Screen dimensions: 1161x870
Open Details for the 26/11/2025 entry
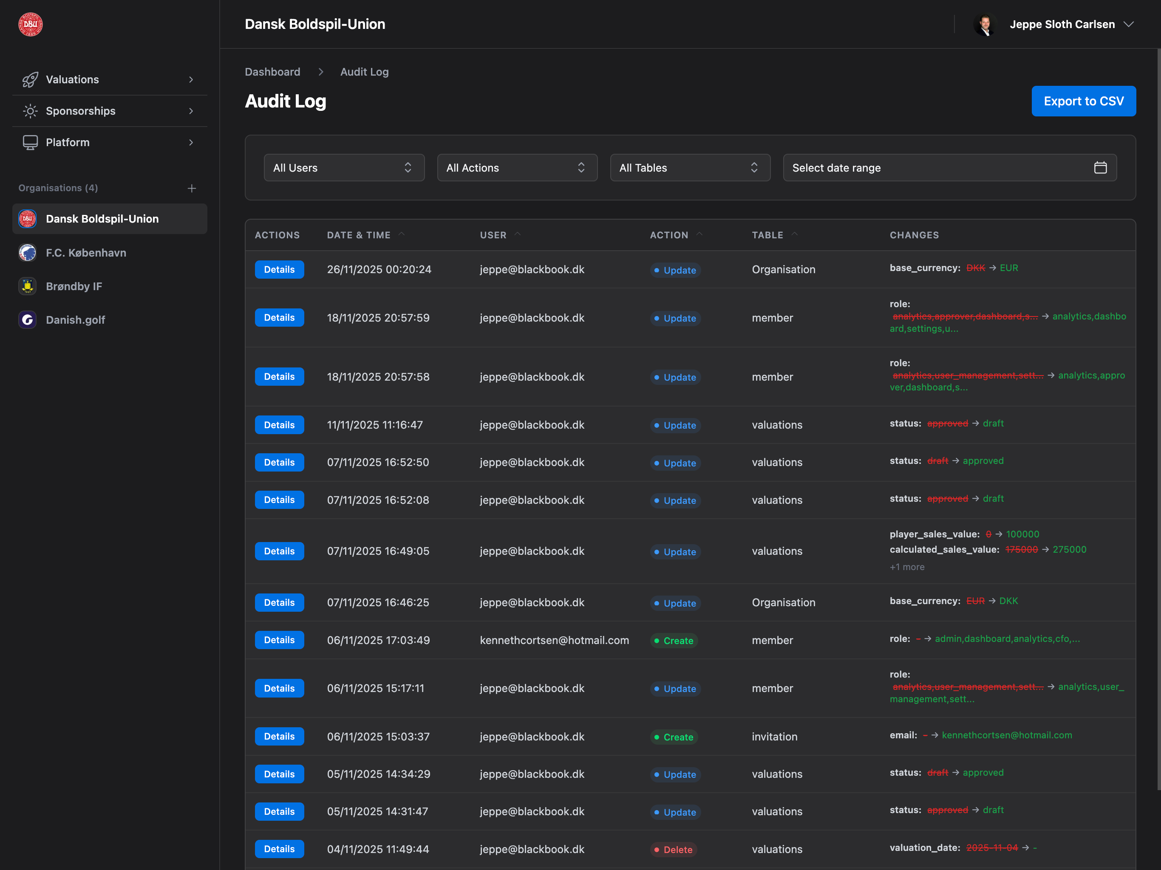pyautogui.click(x=279, y=270)
